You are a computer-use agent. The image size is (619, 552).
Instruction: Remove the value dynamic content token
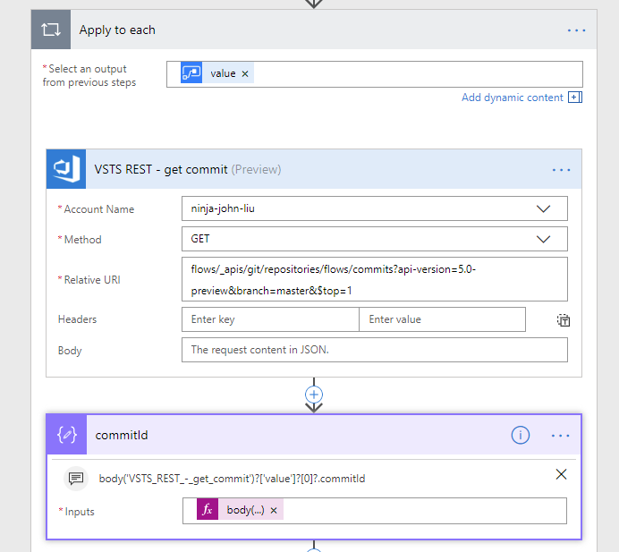click(245, 74)
